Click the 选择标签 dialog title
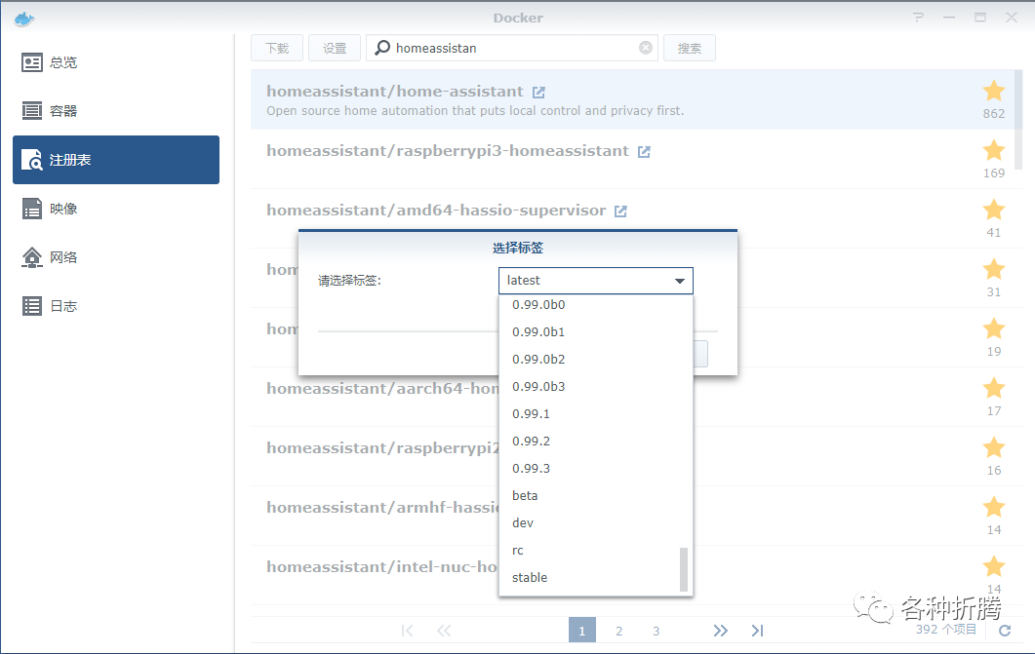This screenshot has width=1035, height=654. click(517, 248)
